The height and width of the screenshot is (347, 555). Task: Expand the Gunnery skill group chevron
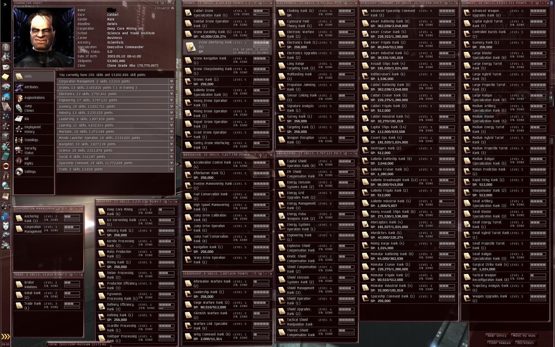pos(171,106)
